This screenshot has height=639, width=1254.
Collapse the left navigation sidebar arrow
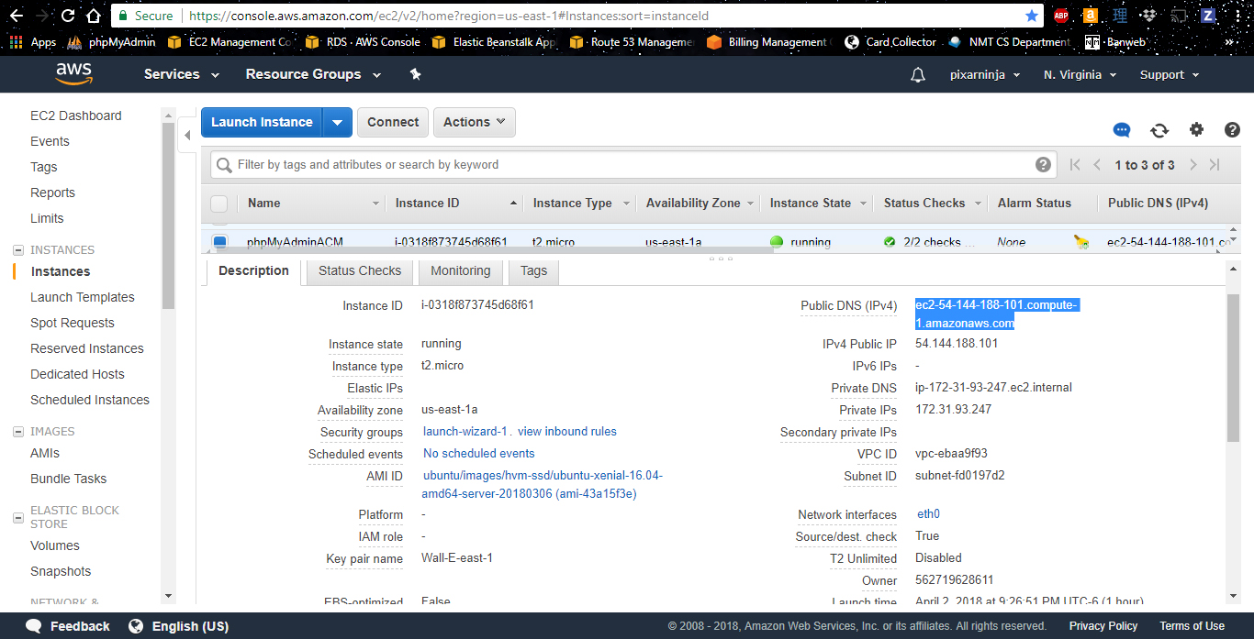[187, 136]
